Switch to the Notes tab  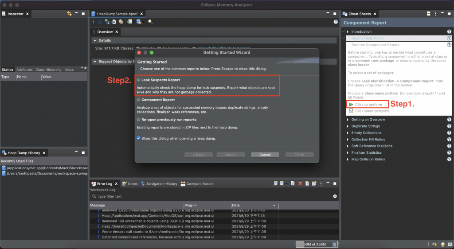click(130, 183)
